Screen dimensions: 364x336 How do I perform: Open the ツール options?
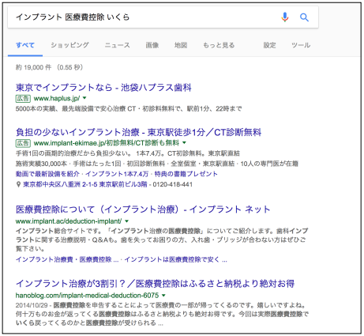click(301, 45)
